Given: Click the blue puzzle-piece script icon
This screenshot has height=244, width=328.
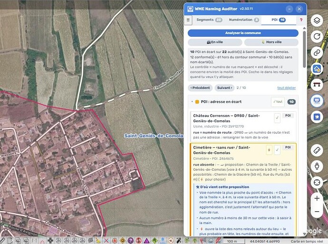Looking at the screenshot, I should click(317, 117).
